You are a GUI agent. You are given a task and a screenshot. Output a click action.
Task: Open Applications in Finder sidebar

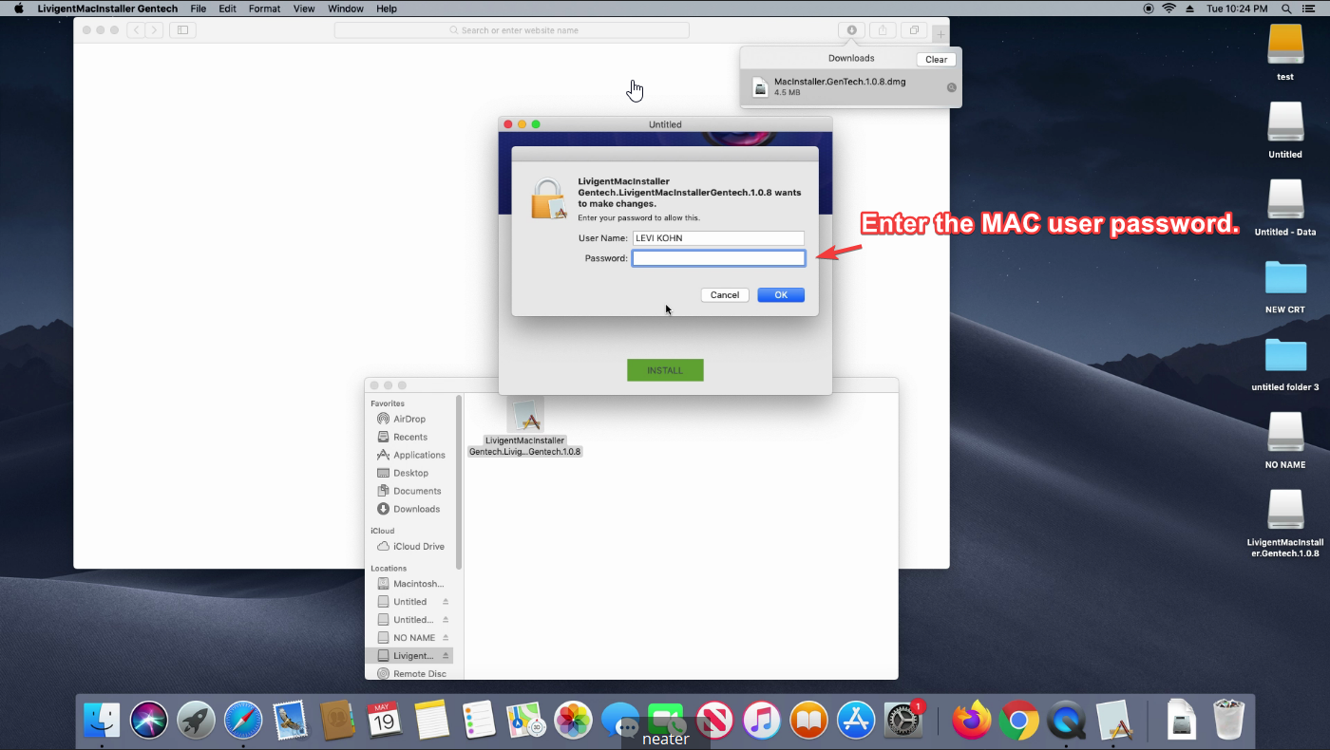(419, 455)
